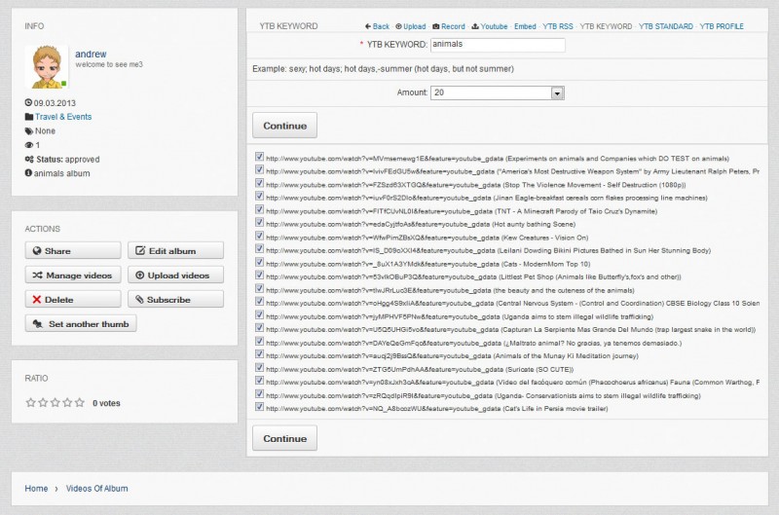Click the Uganda aims to stem wildlife trafficking URL
The width and height of the screenshot is (779, 515).
click(460, 316)
